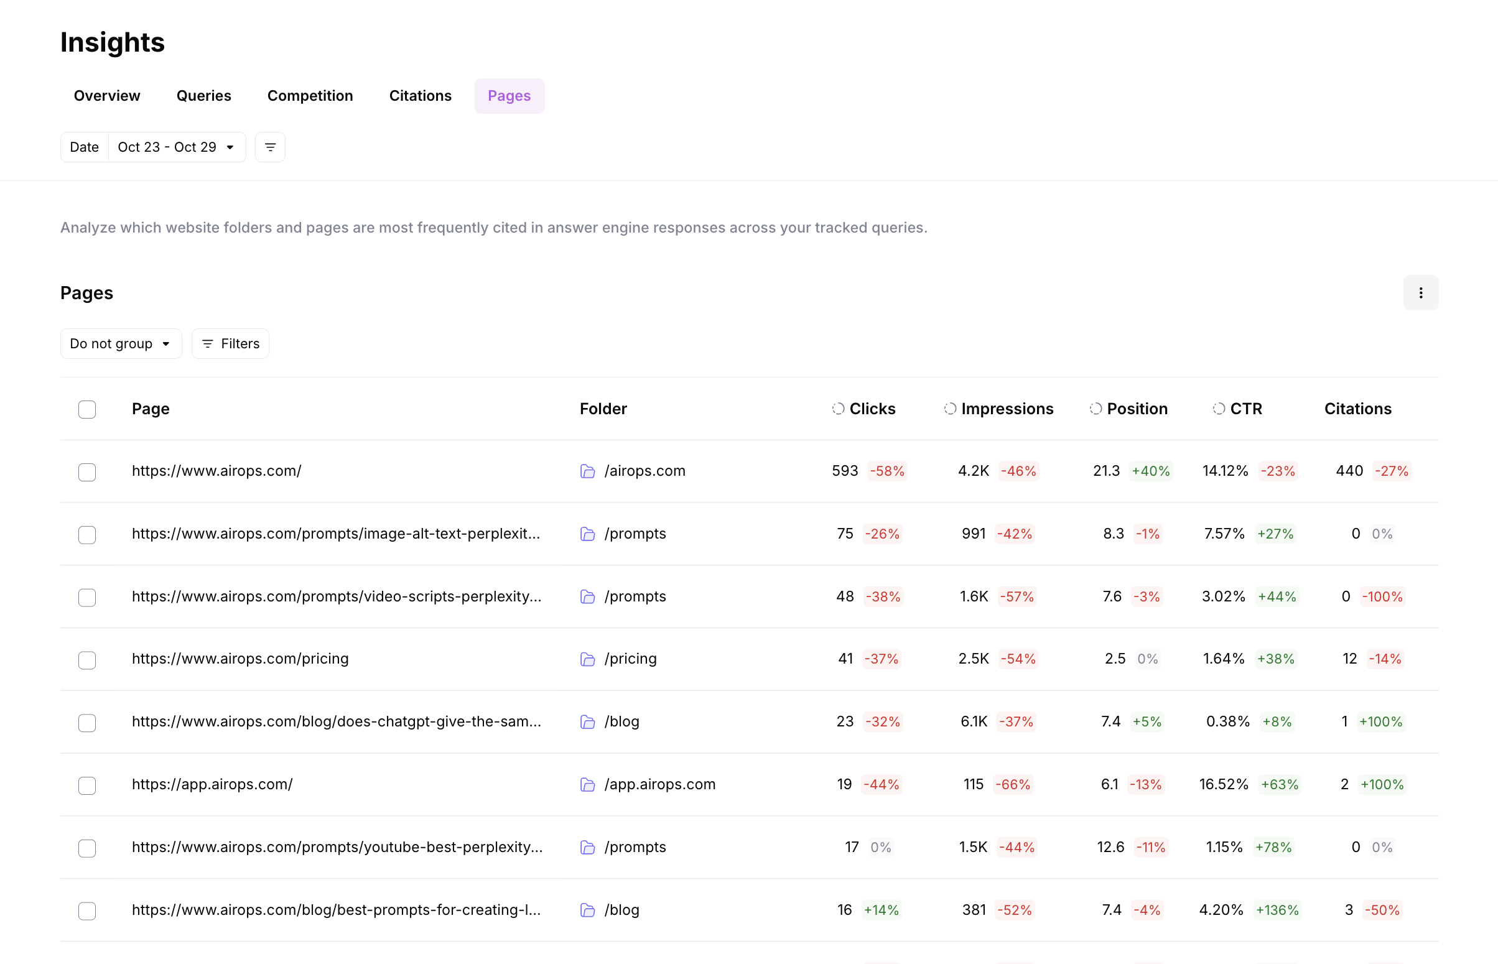
Task: Click the folder icon for /app.airops.com
Action: [x=587, y=784]
